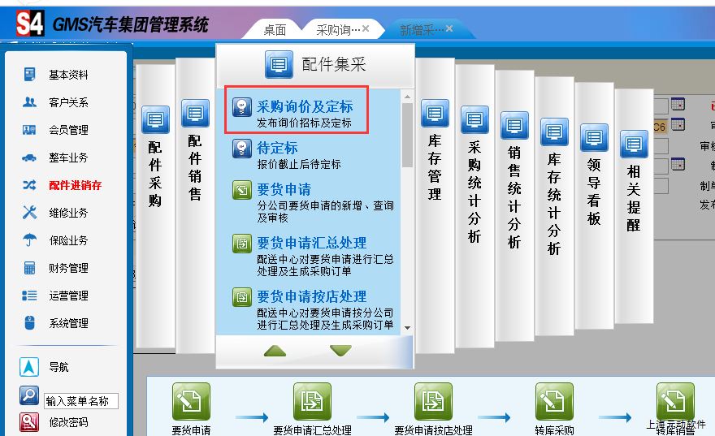Switch to the 桌面 tab
715x436 pixels.
(275, 30)
